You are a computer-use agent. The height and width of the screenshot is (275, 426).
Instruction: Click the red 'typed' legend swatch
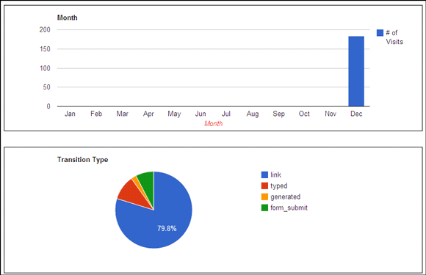point(264,186)
